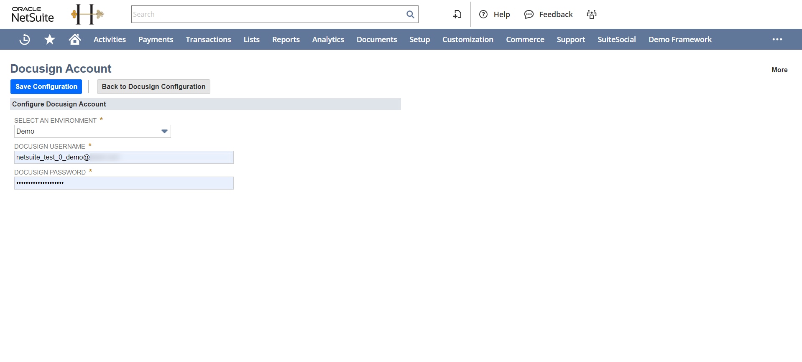Viewport: 802px width, 362px height.
Task: Open the Reports menu
Action: coord(286,39)
